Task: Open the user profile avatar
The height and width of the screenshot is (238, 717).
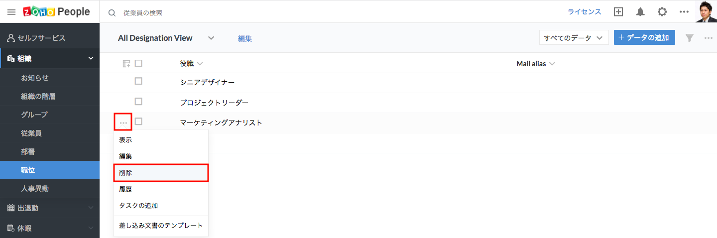Action: [x=706, y=12]
